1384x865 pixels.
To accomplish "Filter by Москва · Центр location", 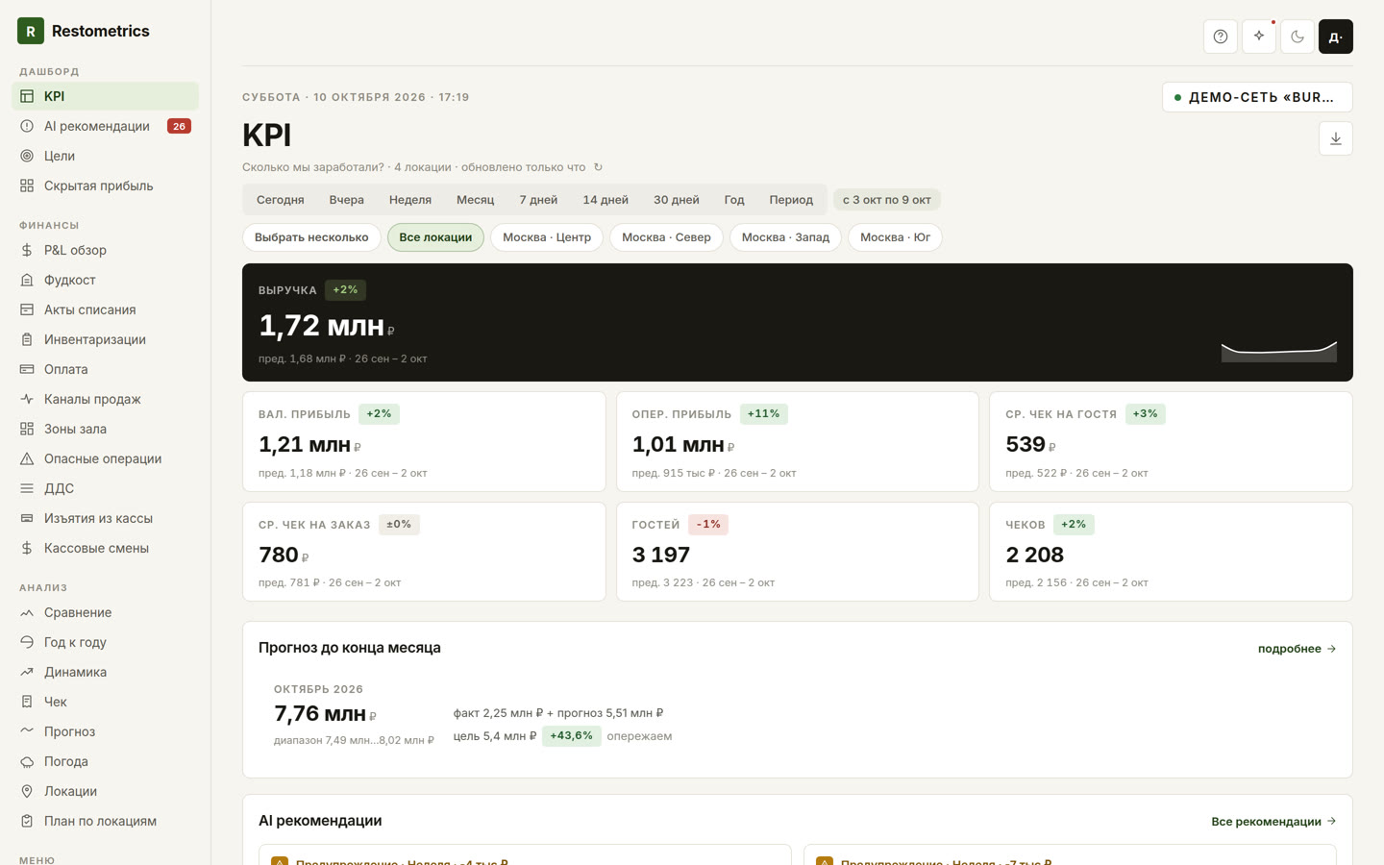I will (547, 237).
